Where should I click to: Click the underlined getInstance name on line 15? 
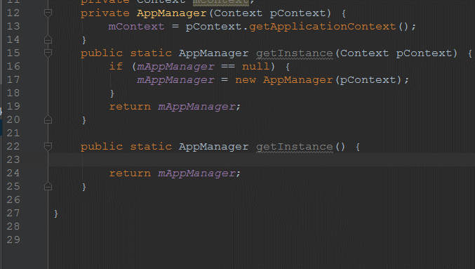tap(295, 53)
